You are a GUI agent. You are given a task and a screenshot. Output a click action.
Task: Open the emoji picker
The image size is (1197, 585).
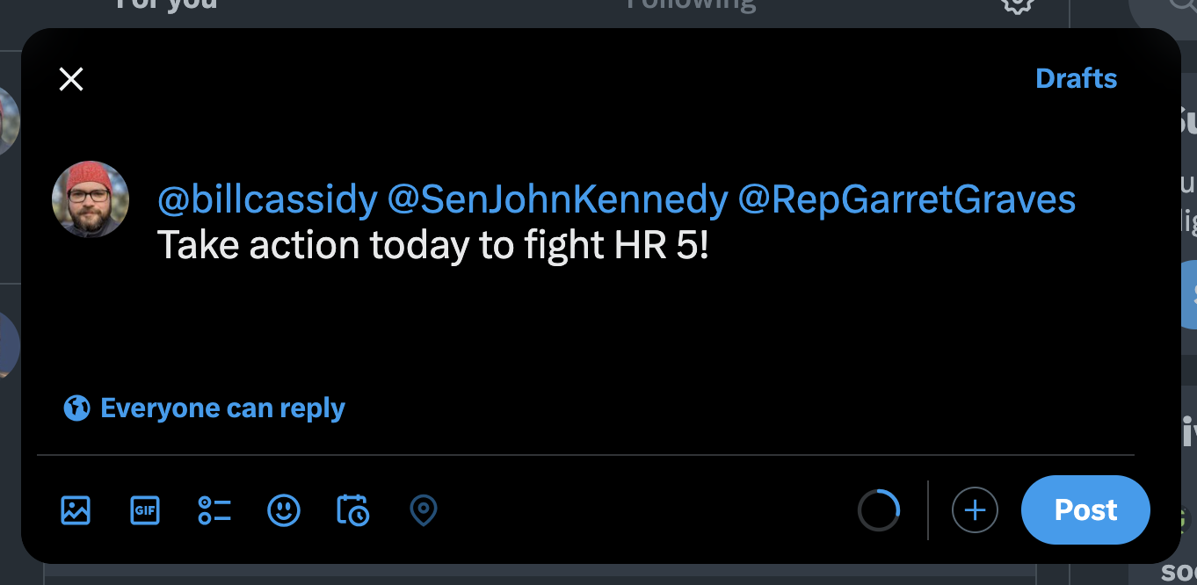[284, 509]
